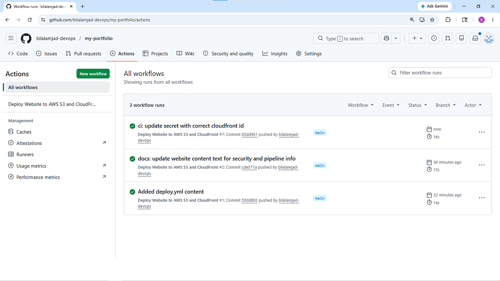
Task: Switch to the Code tab
Action: click(18, 53)
